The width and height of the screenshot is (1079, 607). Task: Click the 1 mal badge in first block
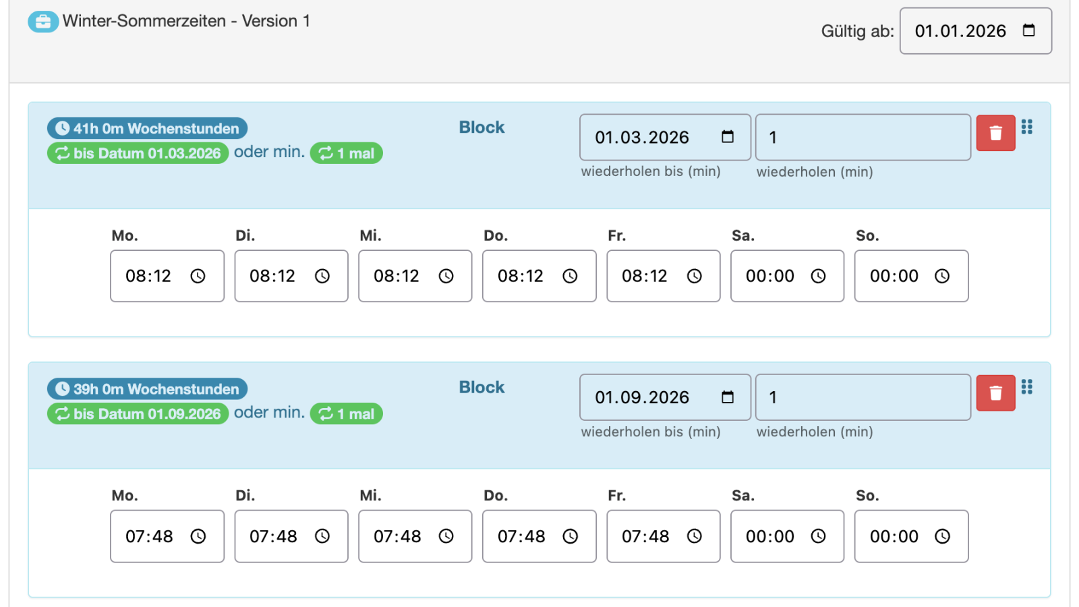pyautogui.click(x=347, y=153)
